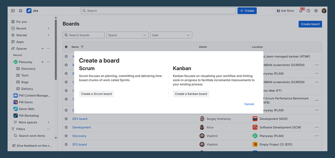The height and width of the screenshot is (158, 335).
Task: Open the Discovery board under Planyway
Action: pyautogui.click(x=28, y=69)
